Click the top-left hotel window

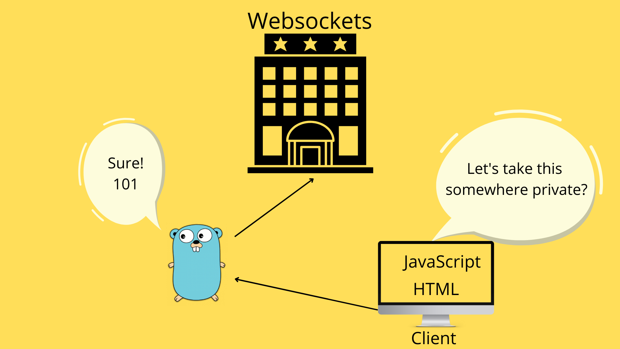click(x=269, y=73)
